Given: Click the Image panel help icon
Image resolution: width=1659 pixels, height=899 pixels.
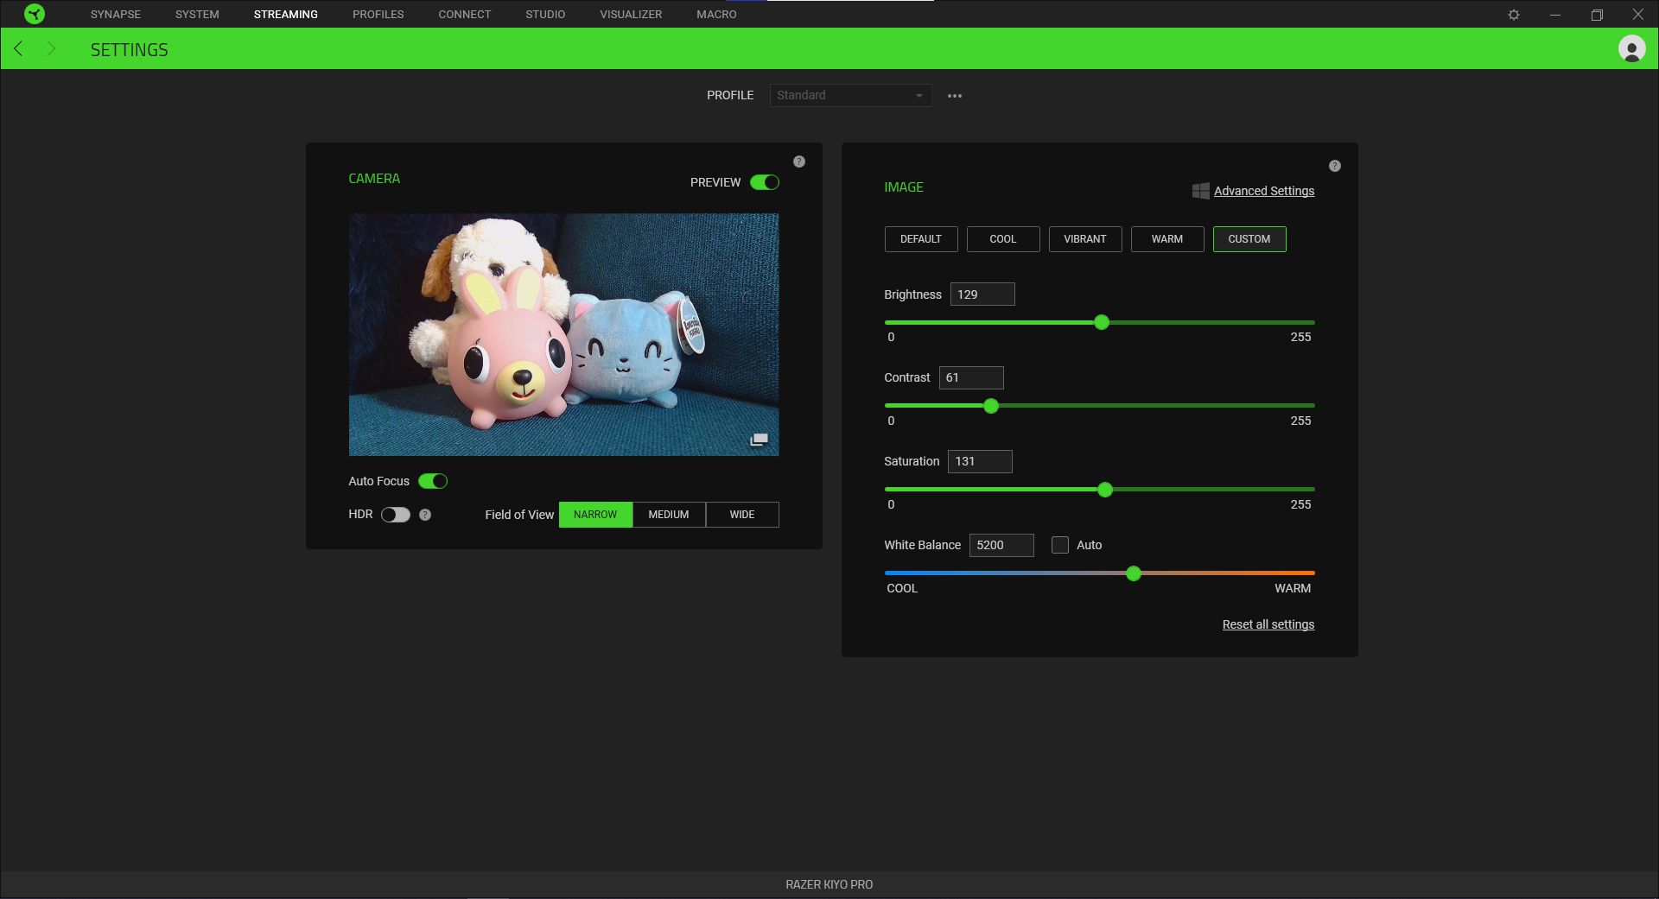Looking at the screenshot, I should (1334, 166).
